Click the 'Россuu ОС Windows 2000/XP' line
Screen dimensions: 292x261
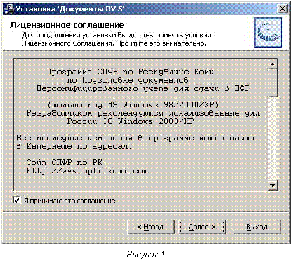(131, 121)
